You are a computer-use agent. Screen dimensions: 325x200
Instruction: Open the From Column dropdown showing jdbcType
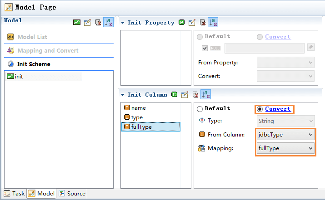click(x=285, y=135)
